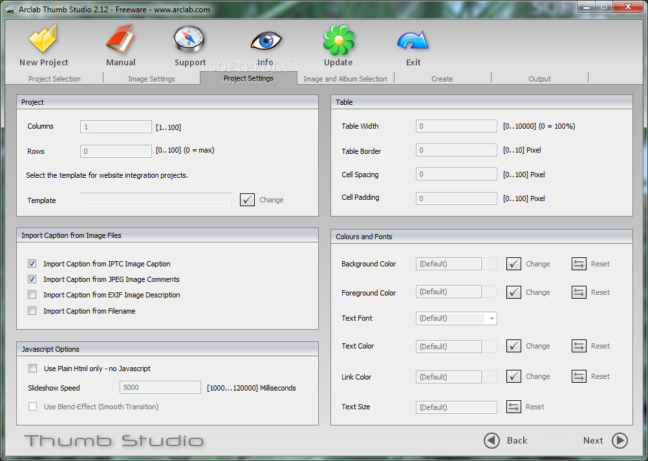Viewport: 648px width, 461px height.
Task: Click the Table Width field
Action: tap(456, 126)
